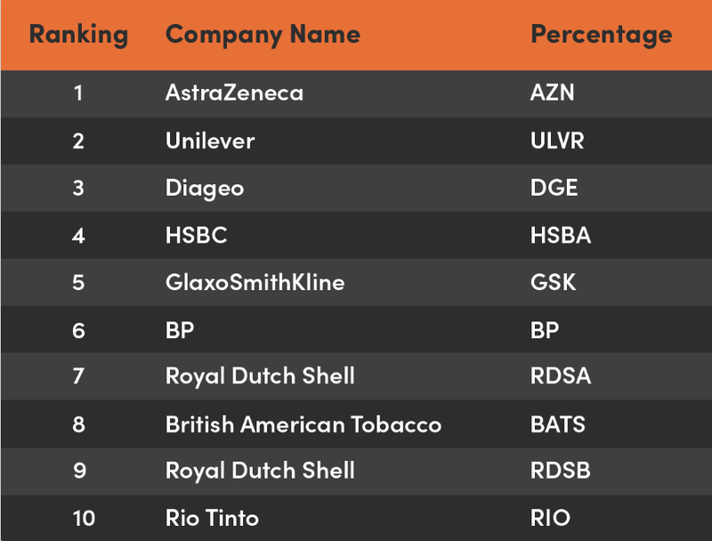Select the AstraZeneca company name cell
Image resolution: width=712 pixels, height=541 pixels.
tap(234, 93)
